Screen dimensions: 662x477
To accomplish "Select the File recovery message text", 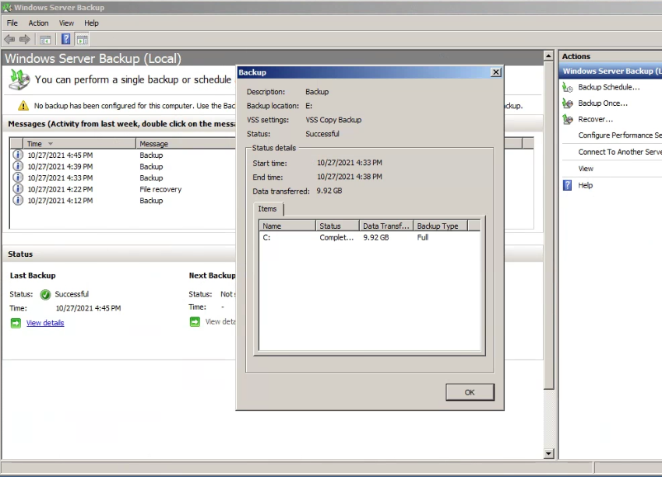I will [160, 189].
